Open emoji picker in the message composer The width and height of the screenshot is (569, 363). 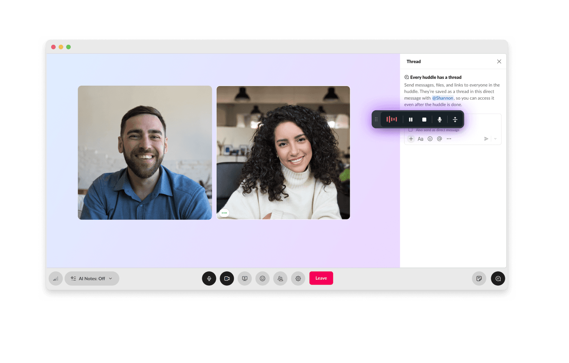pos(430,139)
